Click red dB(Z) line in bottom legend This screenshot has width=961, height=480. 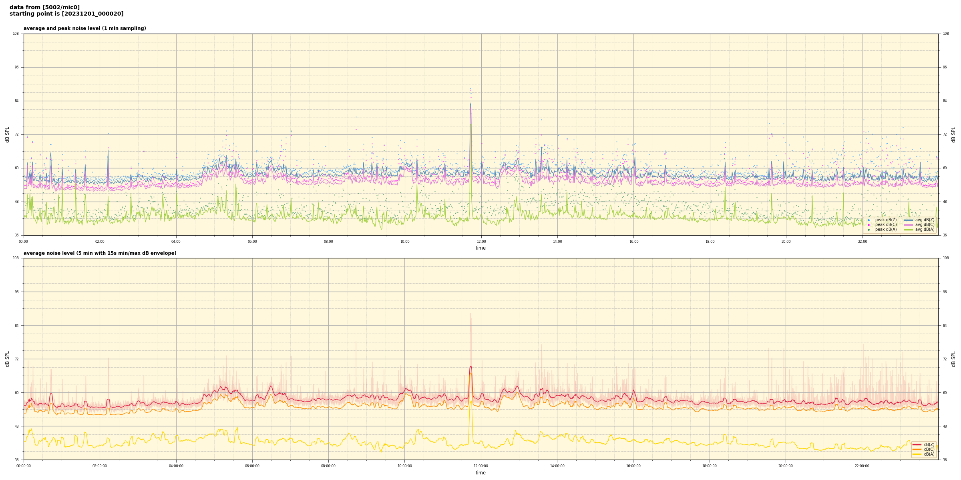(x=917, y=444)
